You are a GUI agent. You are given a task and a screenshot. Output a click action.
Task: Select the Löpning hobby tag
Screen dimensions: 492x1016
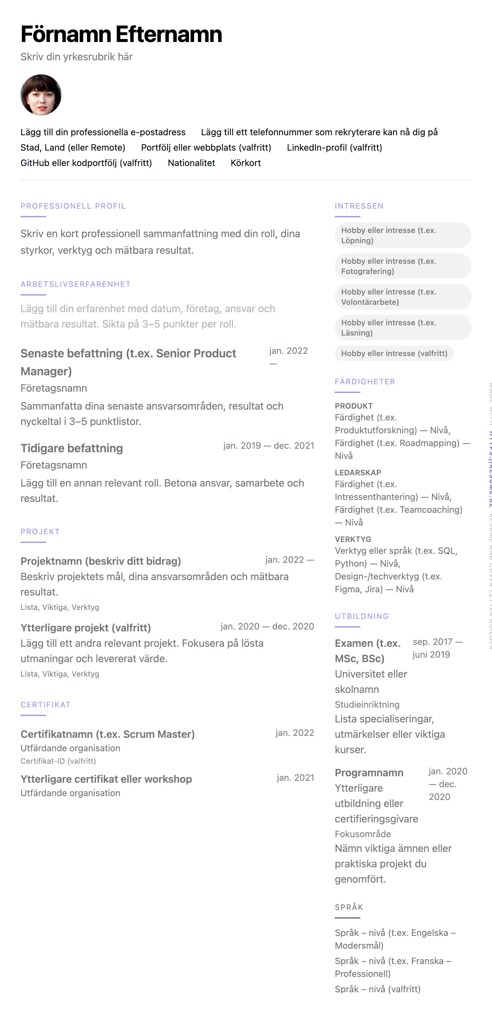pos(403,236)
